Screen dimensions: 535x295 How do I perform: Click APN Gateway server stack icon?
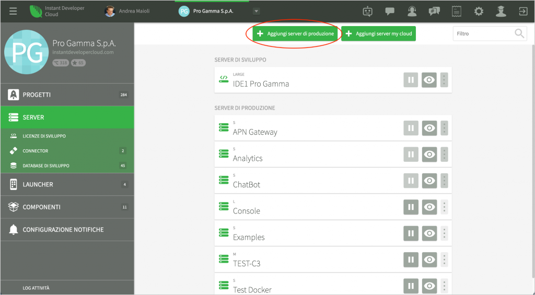(224, 127)
